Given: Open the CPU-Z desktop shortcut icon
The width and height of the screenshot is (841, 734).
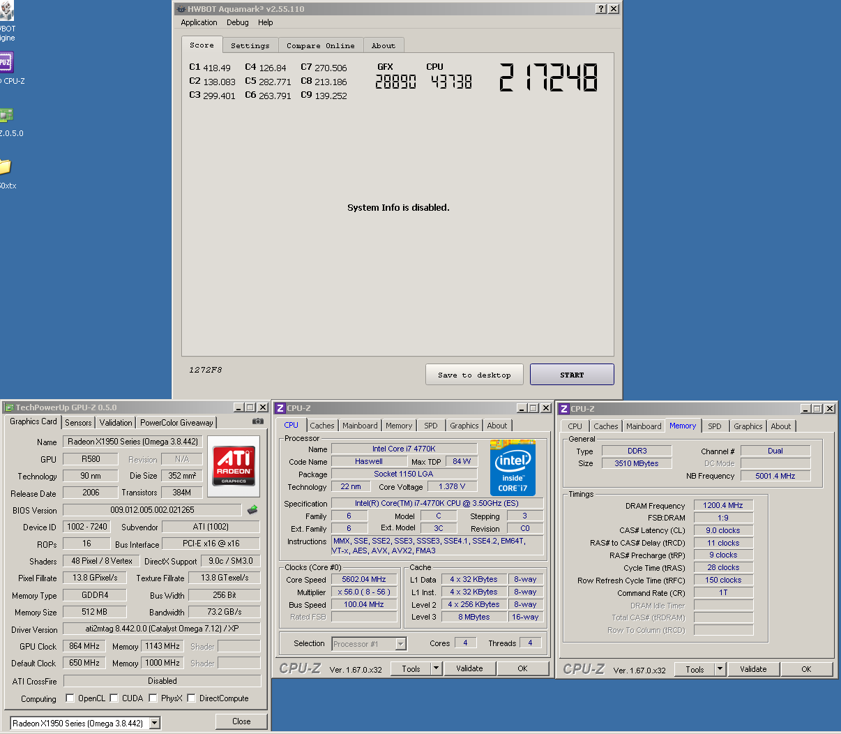Looking at the screenshot, I should (x=6, y=62).
